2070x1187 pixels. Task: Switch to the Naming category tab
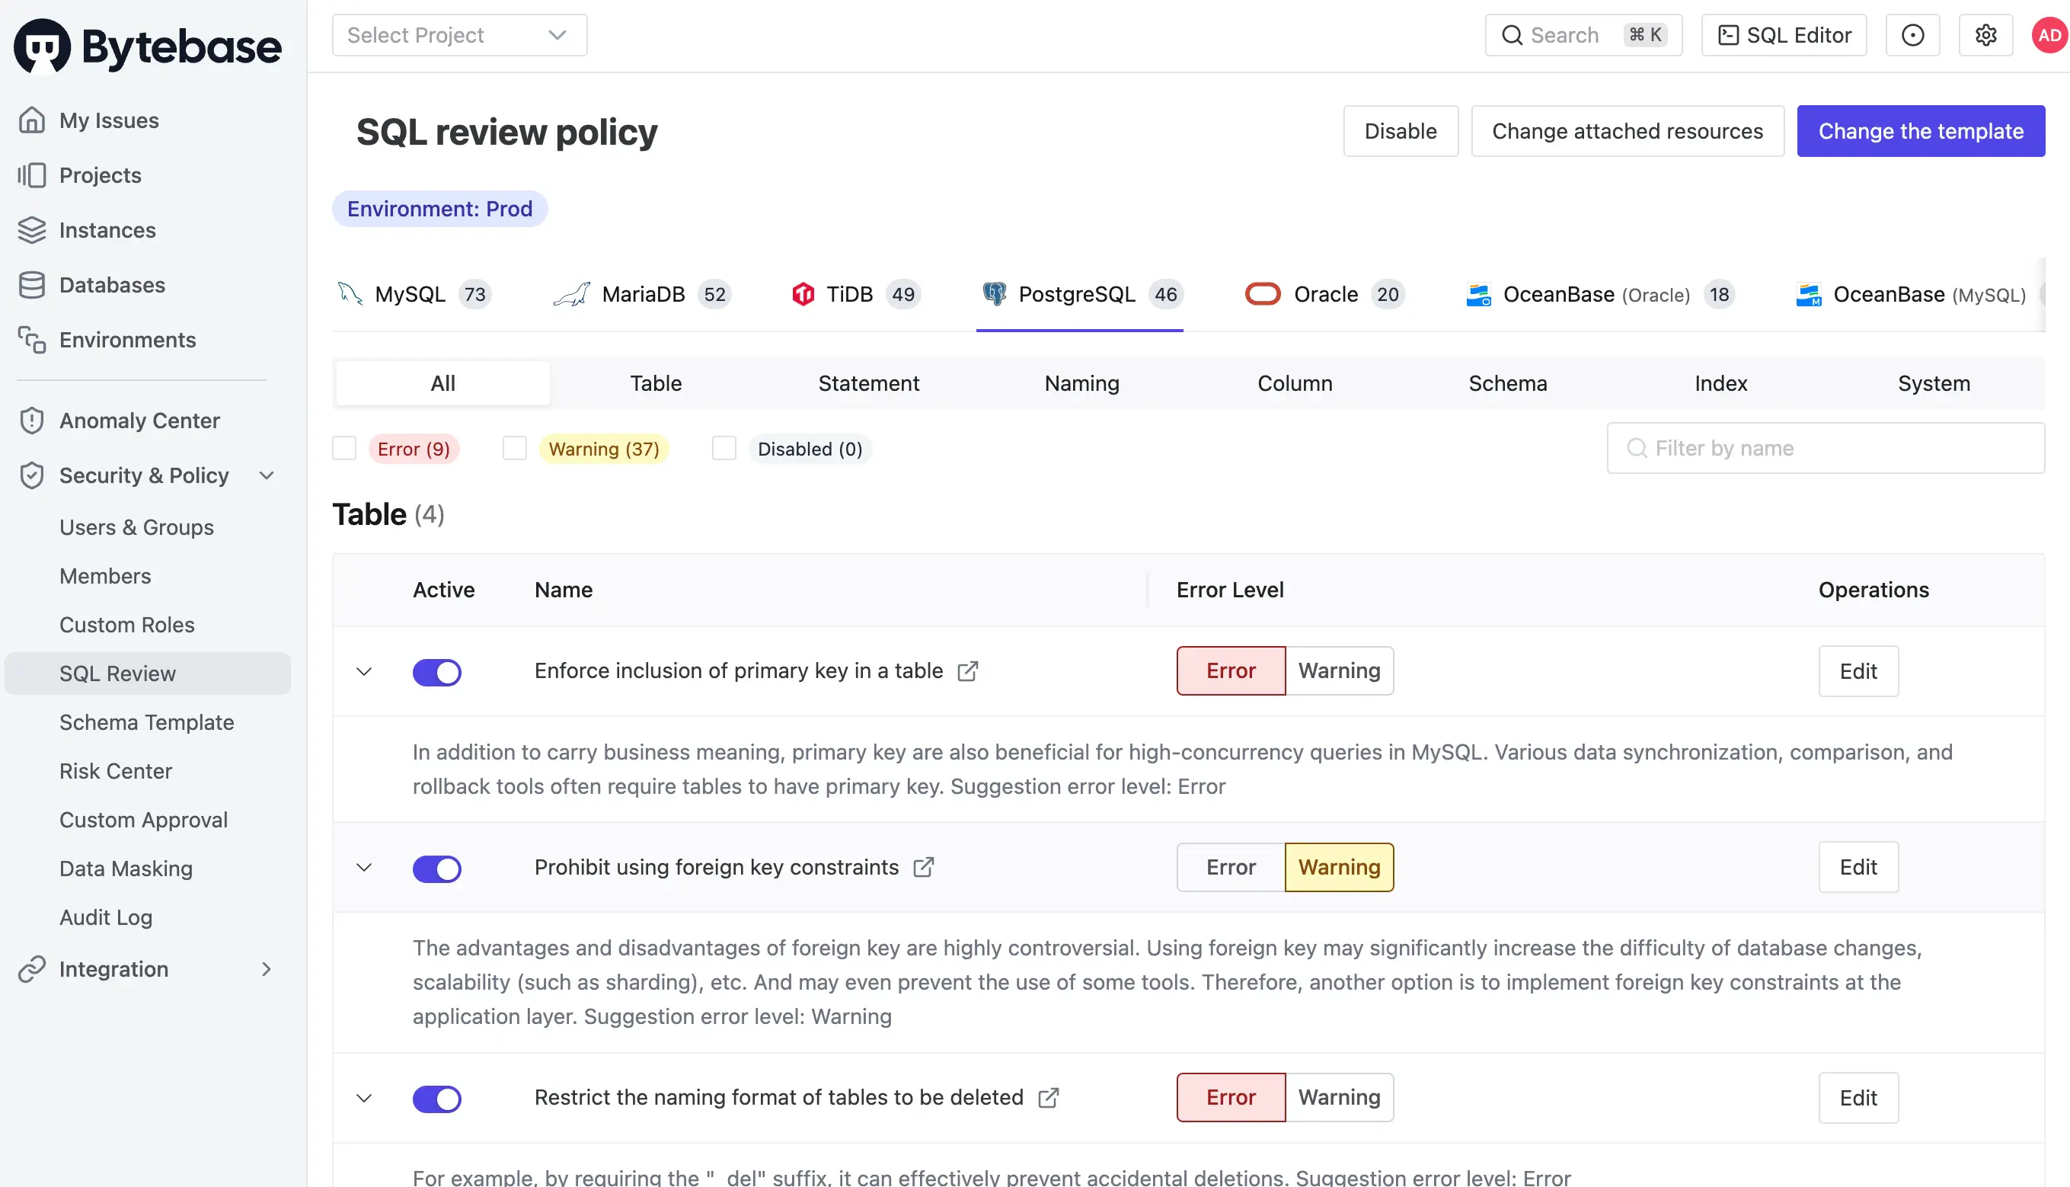point(1081,383)
